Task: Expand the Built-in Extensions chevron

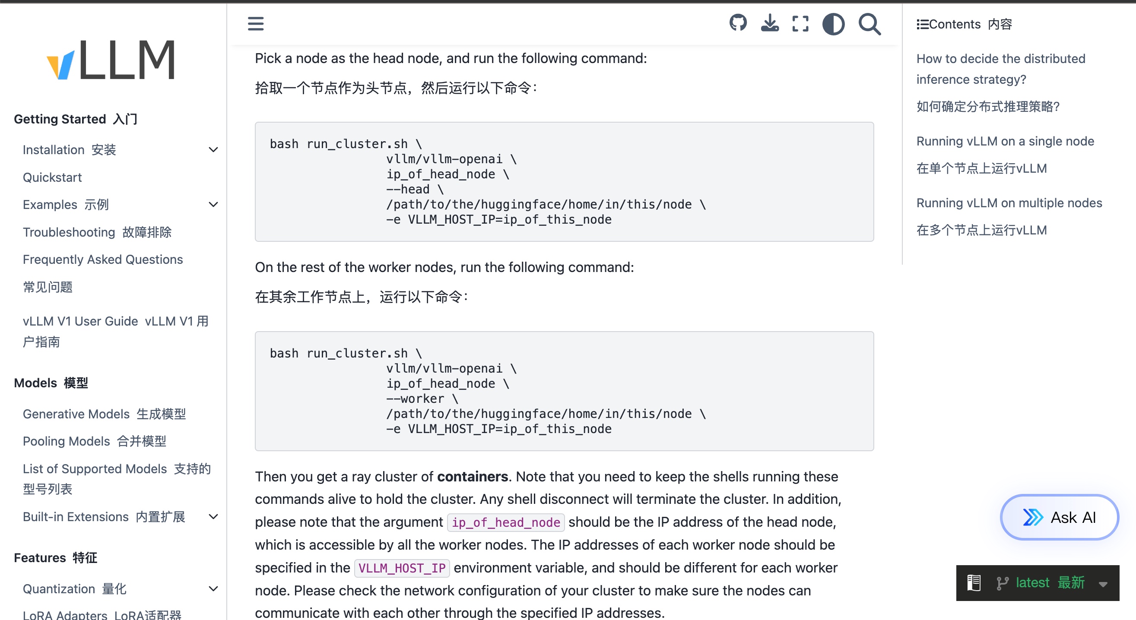Action: [x=213, y=516]
